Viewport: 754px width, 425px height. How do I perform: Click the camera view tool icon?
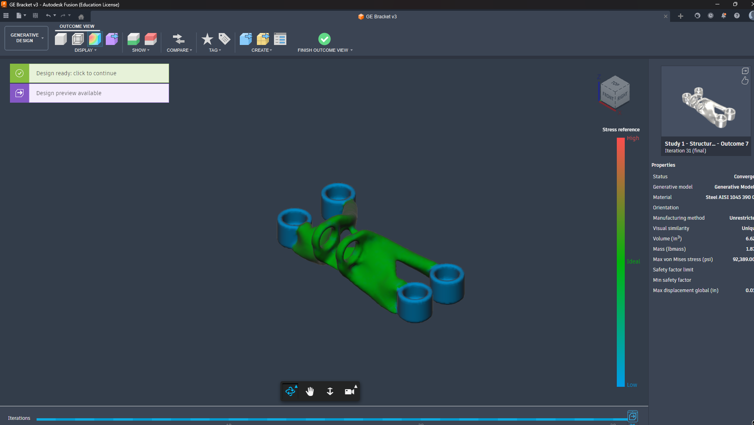click(350, 392)
